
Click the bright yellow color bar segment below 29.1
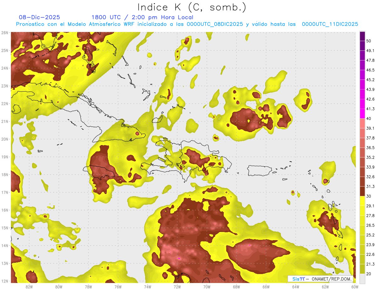pos(362,211)
